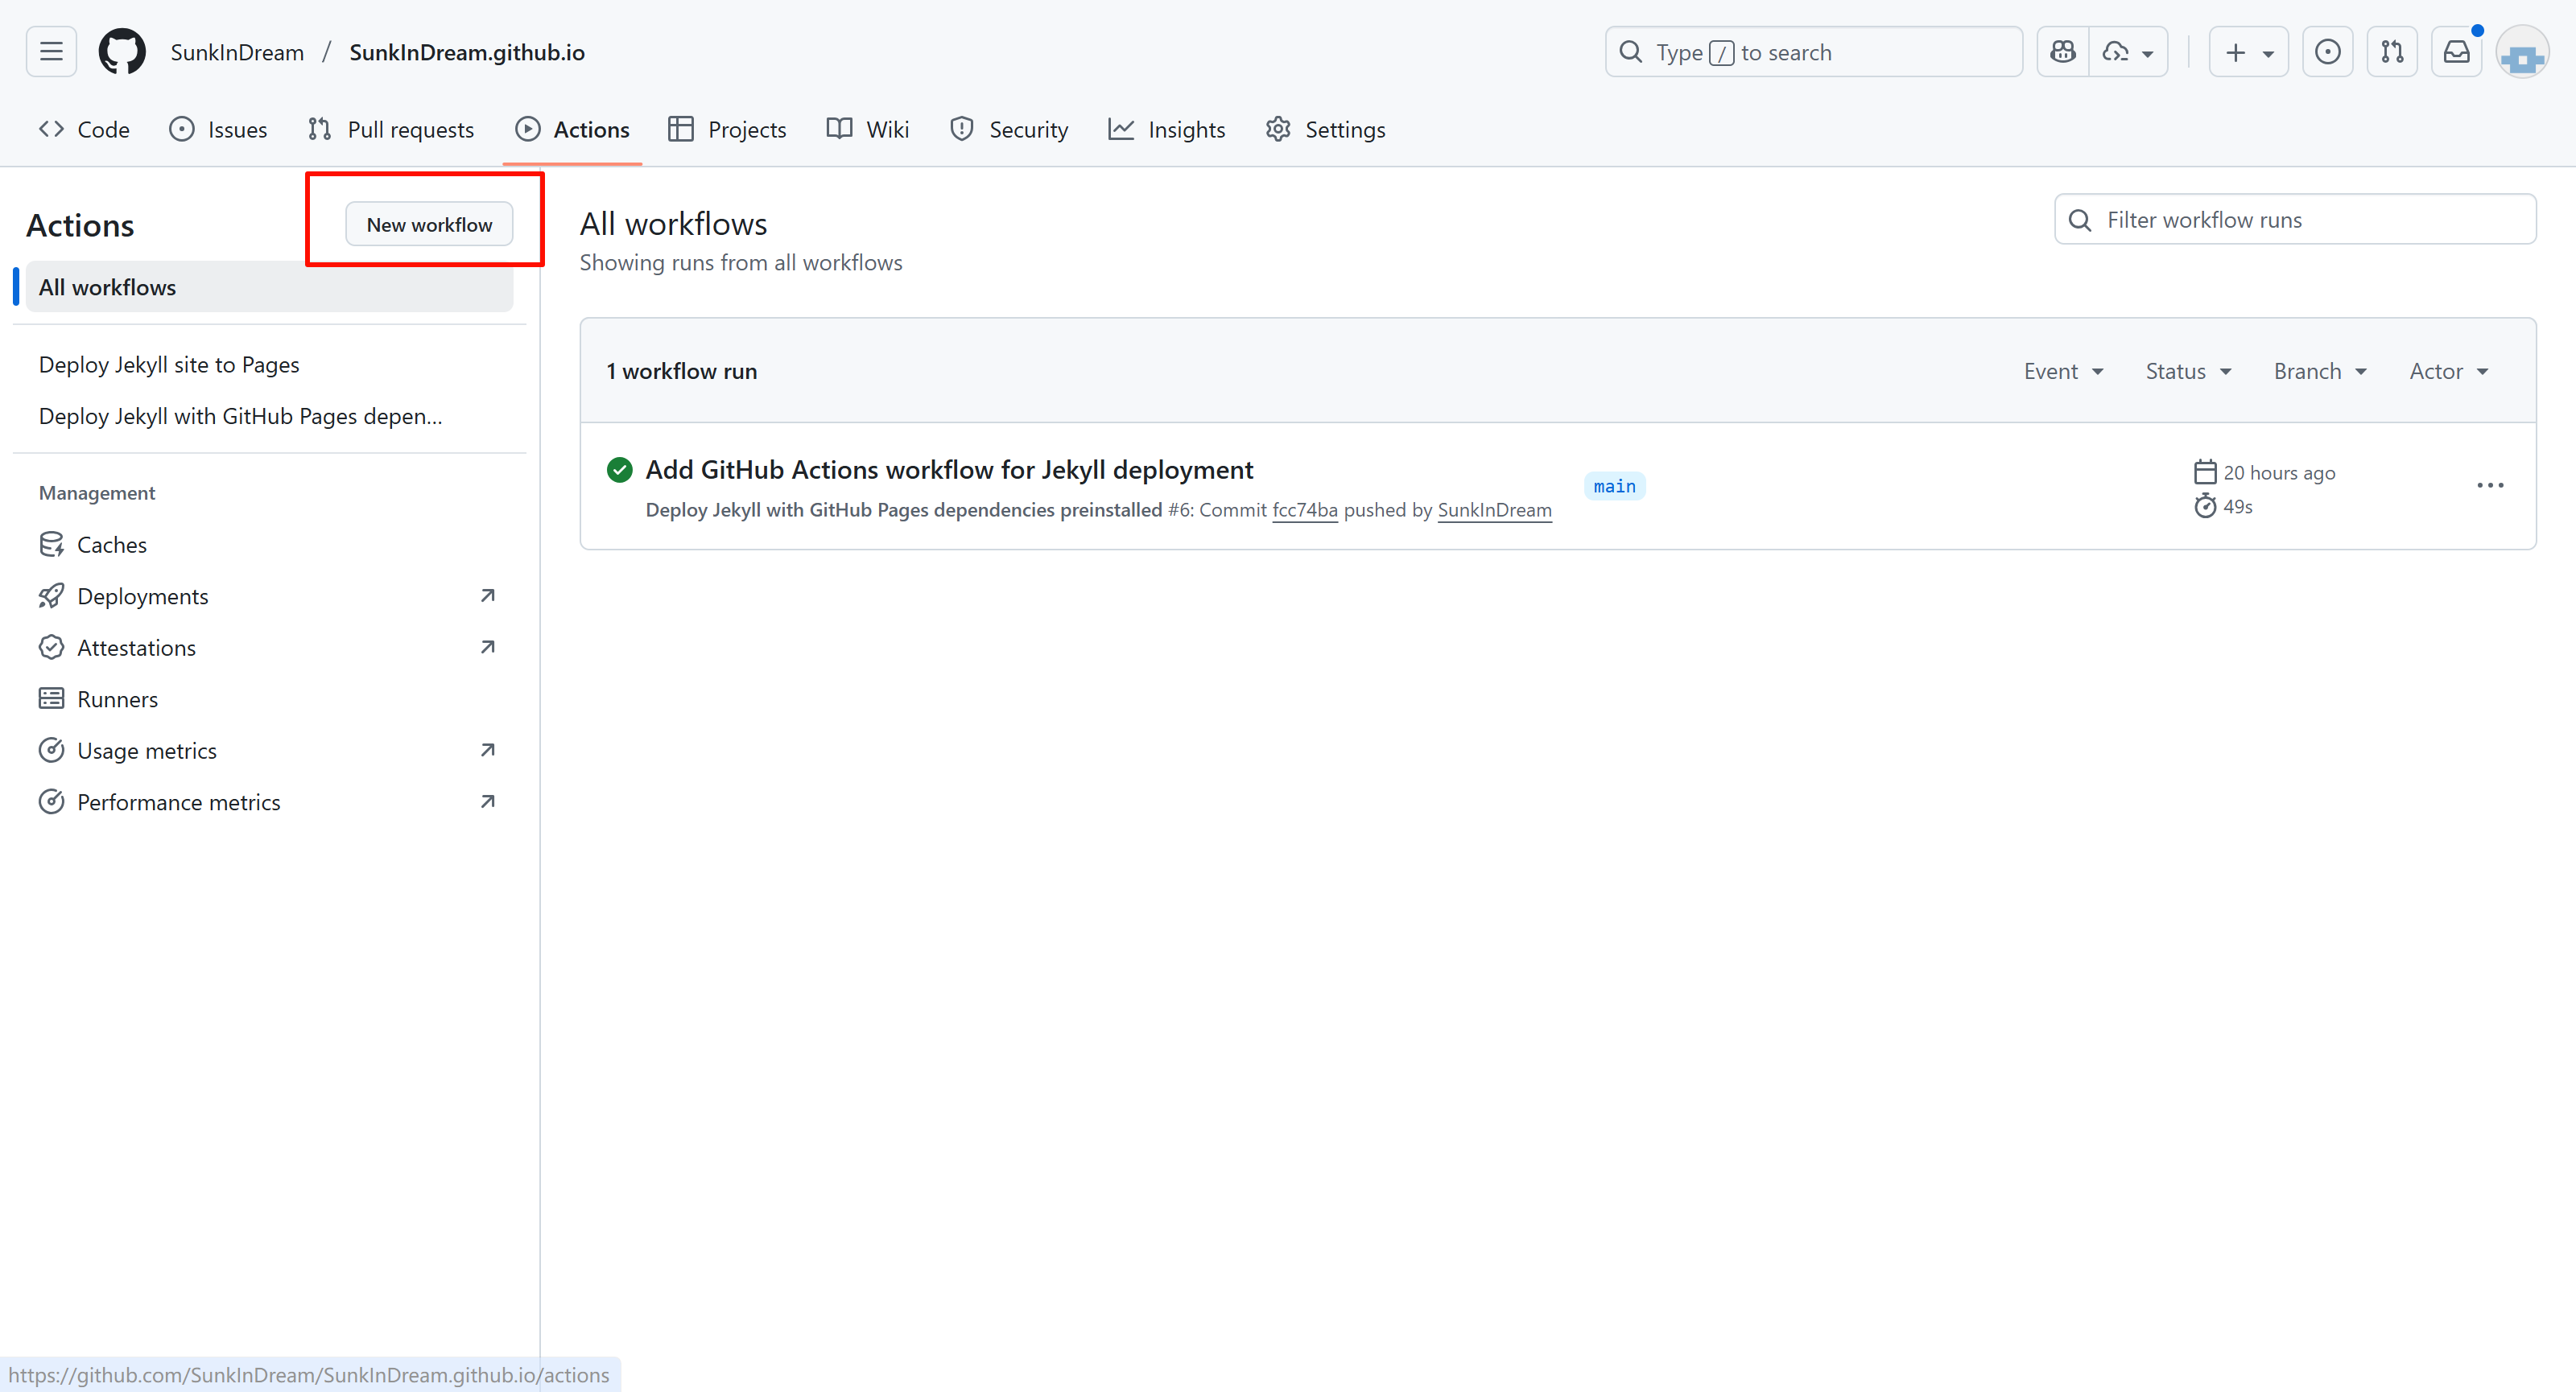Open the issues icon in the header
Viewport: 2576px width, 1392px height.
pyautogui.click(x=2327, y=52)
